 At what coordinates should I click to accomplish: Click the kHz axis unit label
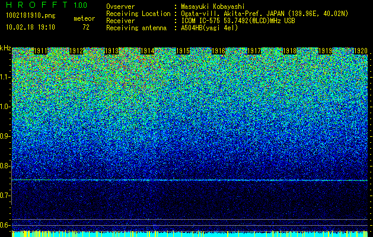5,48
